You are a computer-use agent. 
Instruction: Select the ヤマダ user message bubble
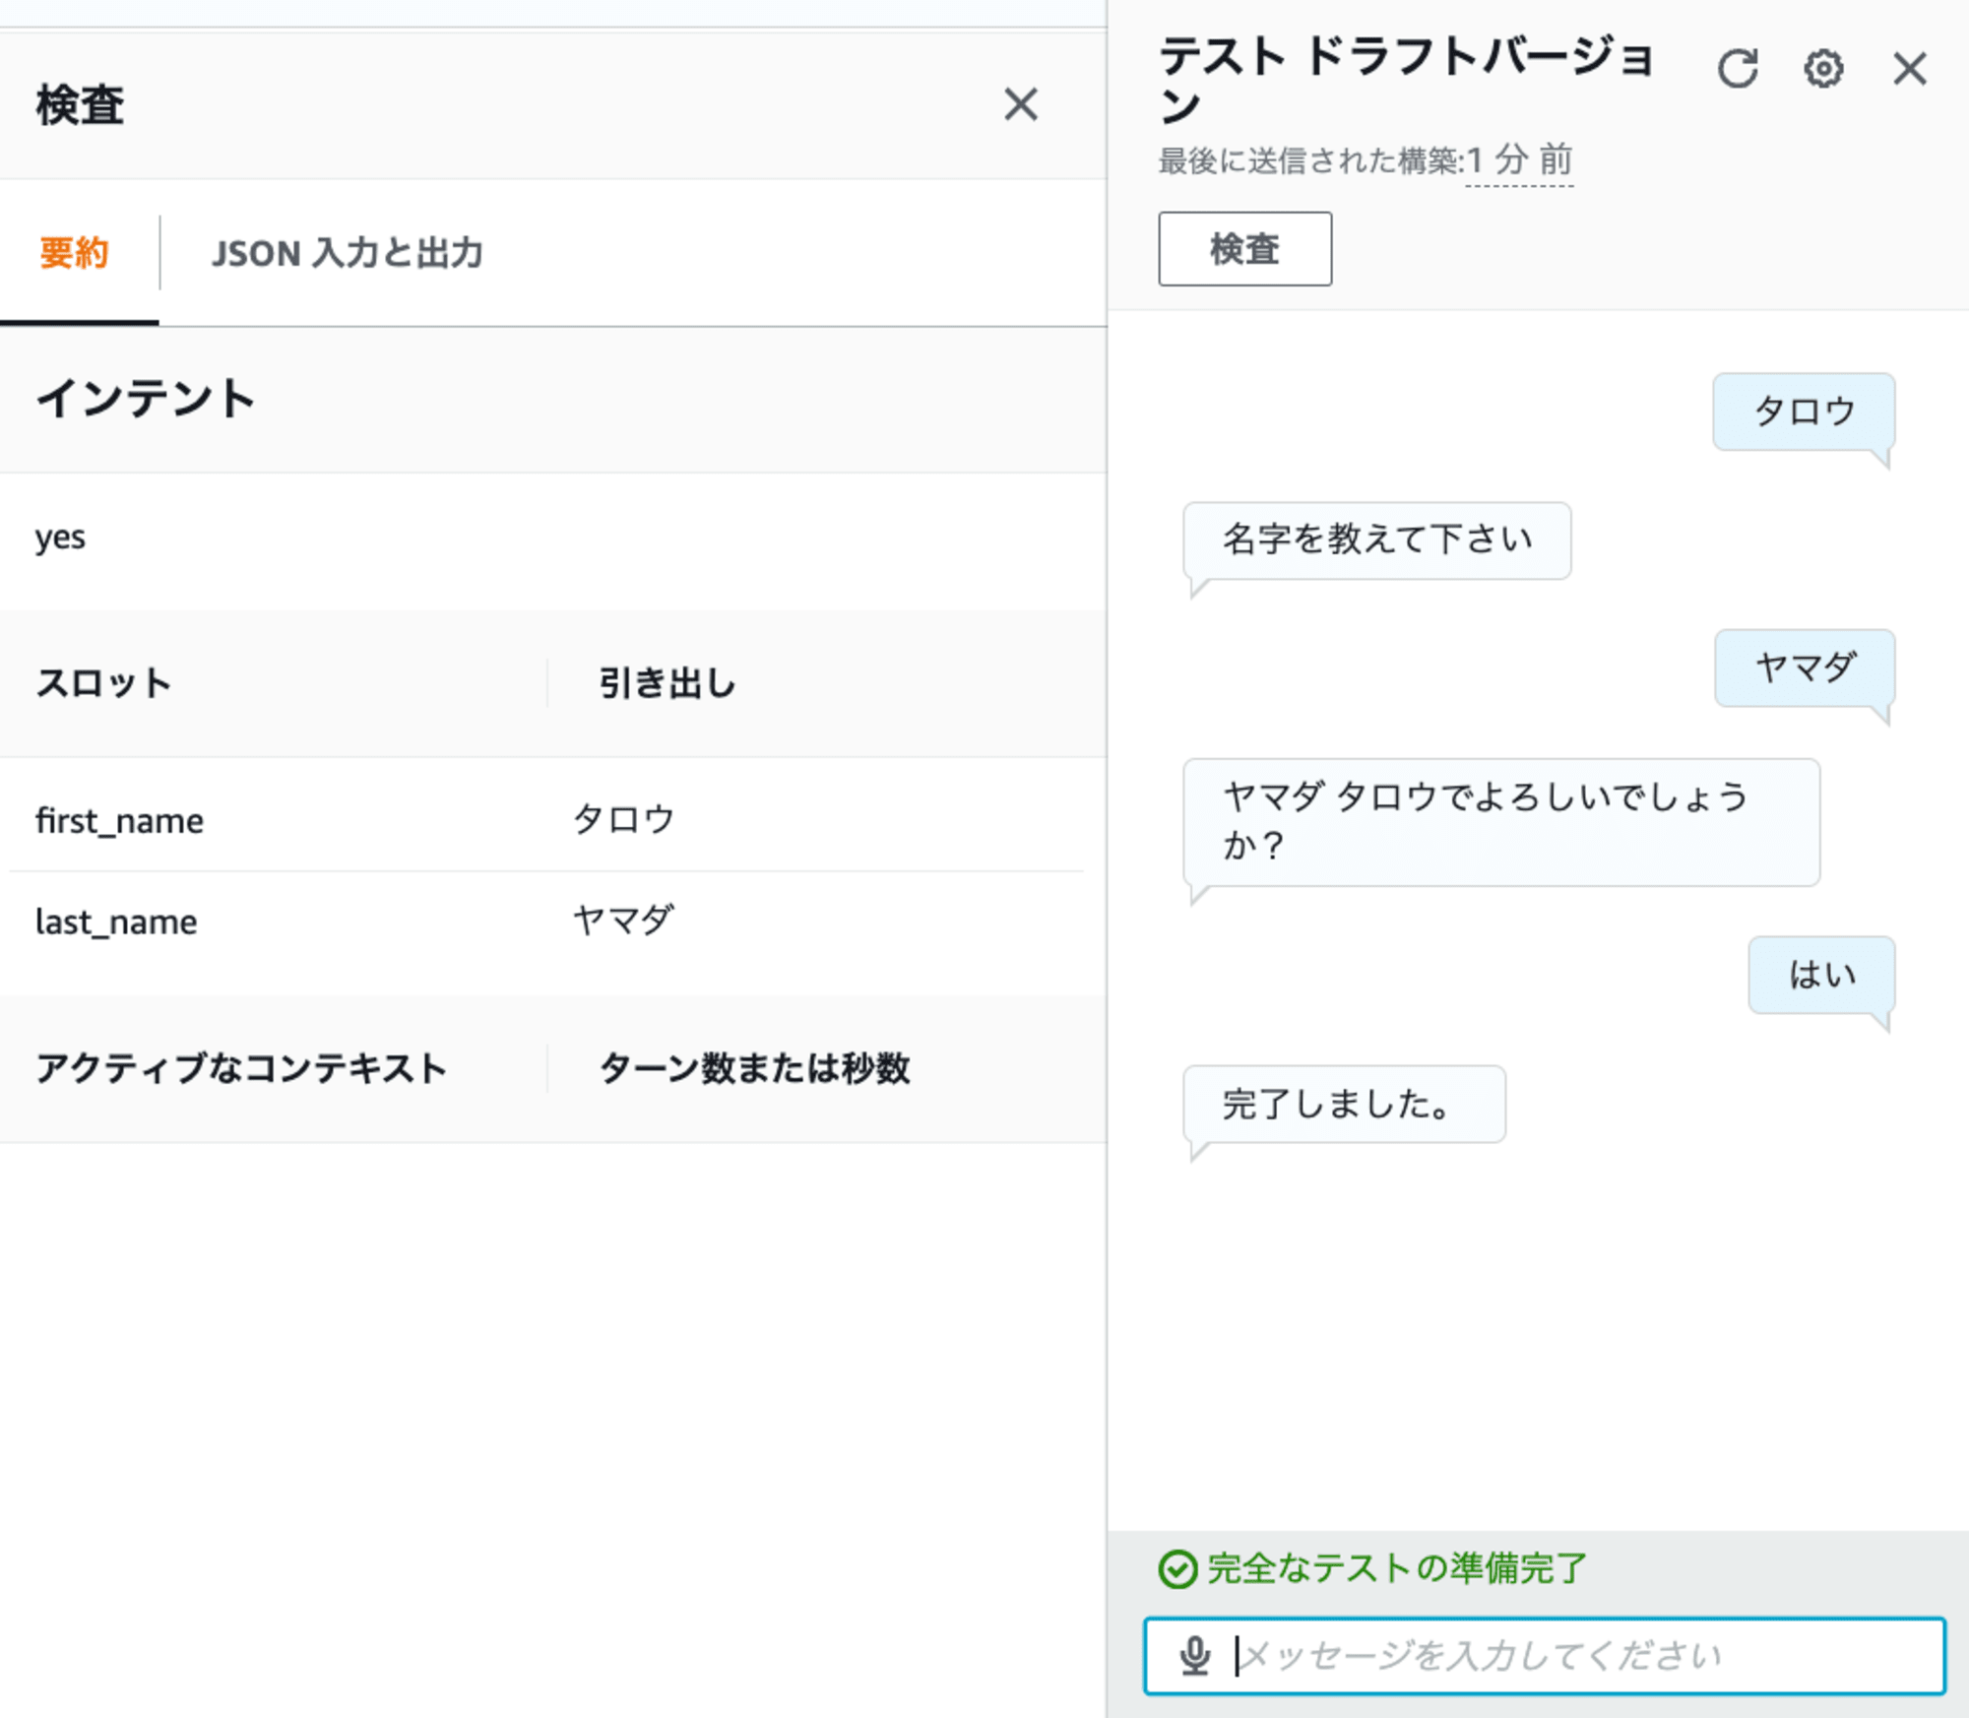pyautogui.click(x=1805, y=668)
